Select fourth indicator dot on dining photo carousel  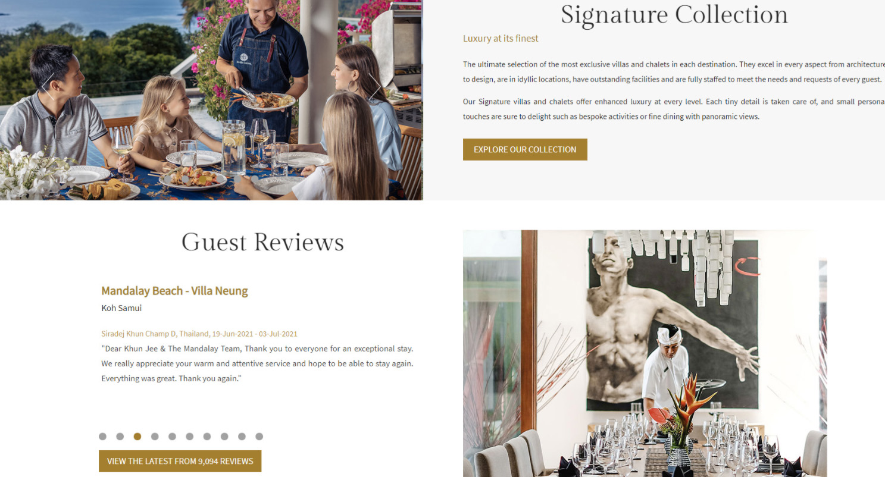(220, 179)
